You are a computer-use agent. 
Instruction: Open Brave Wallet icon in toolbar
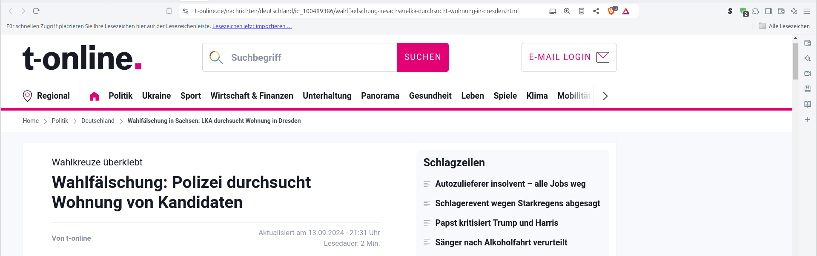click(x=781, y=11)
